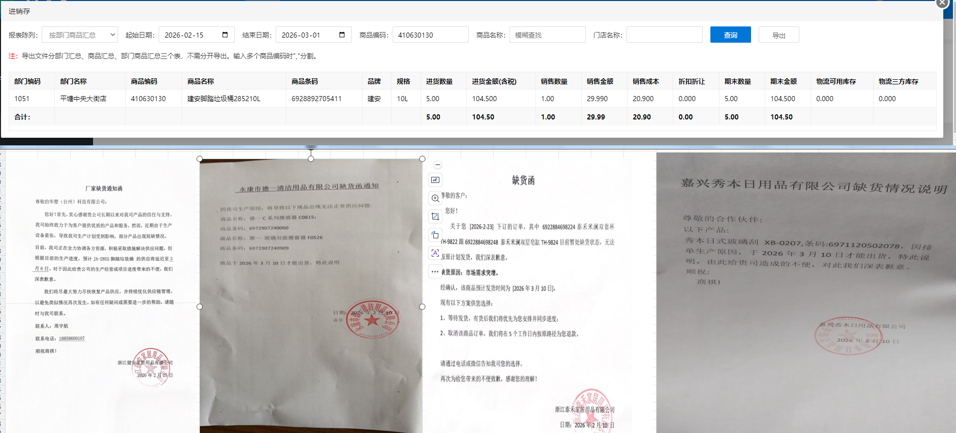This screenshot has width=956, height=433.
Task: Select the crop tool icon
Action: 435,216
